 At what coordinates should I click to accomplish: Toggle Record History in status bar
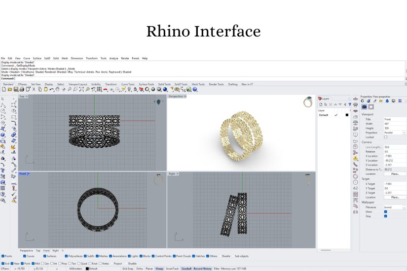tap(202, 269)
